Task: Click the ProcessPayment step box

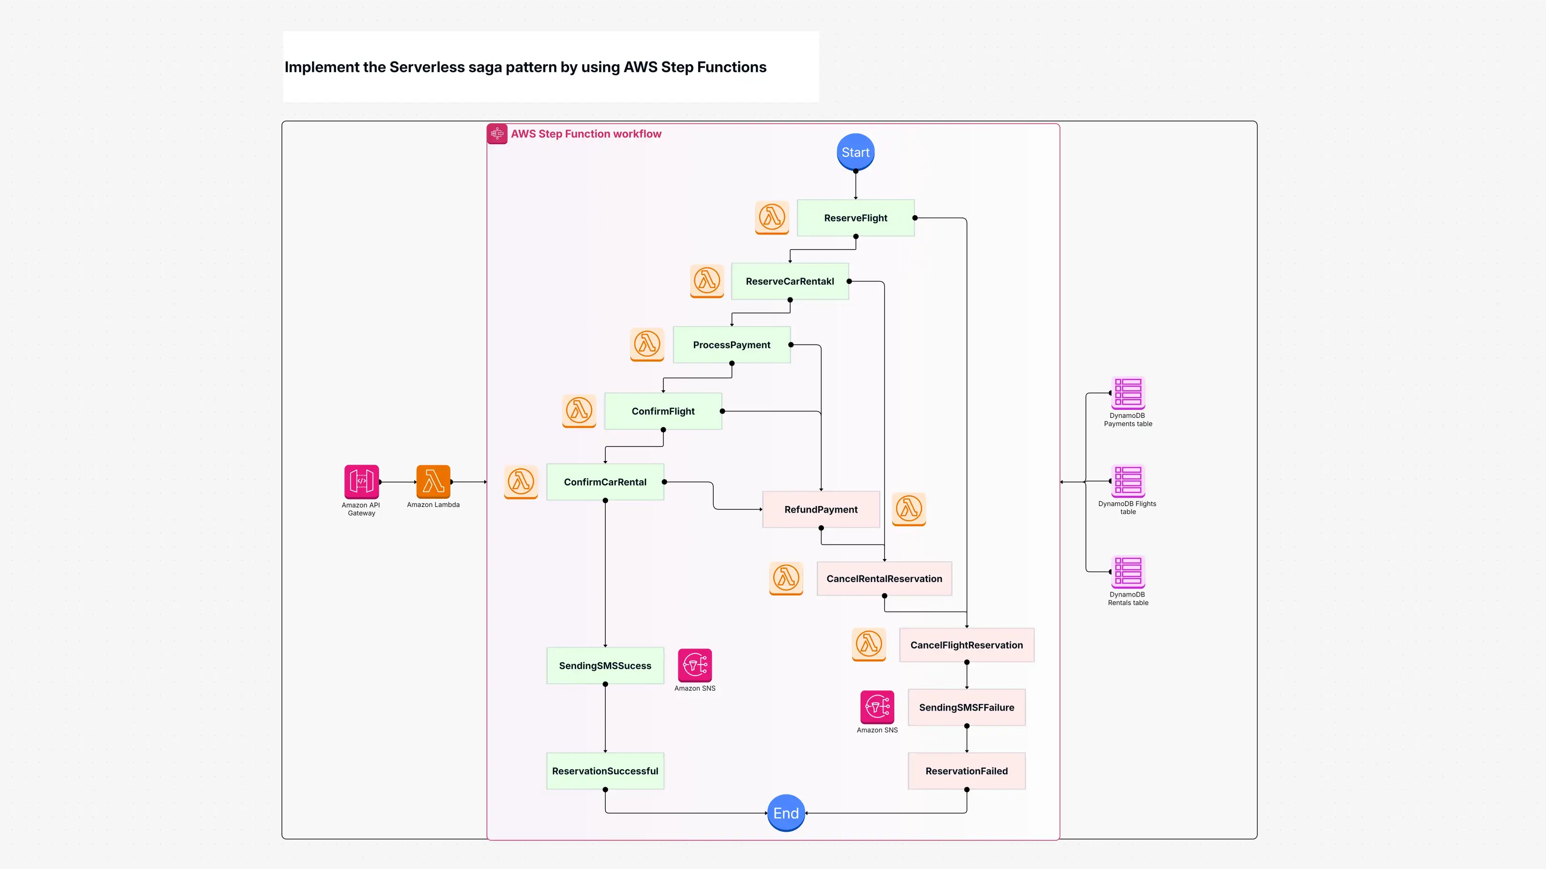Action: pos(731,345)
